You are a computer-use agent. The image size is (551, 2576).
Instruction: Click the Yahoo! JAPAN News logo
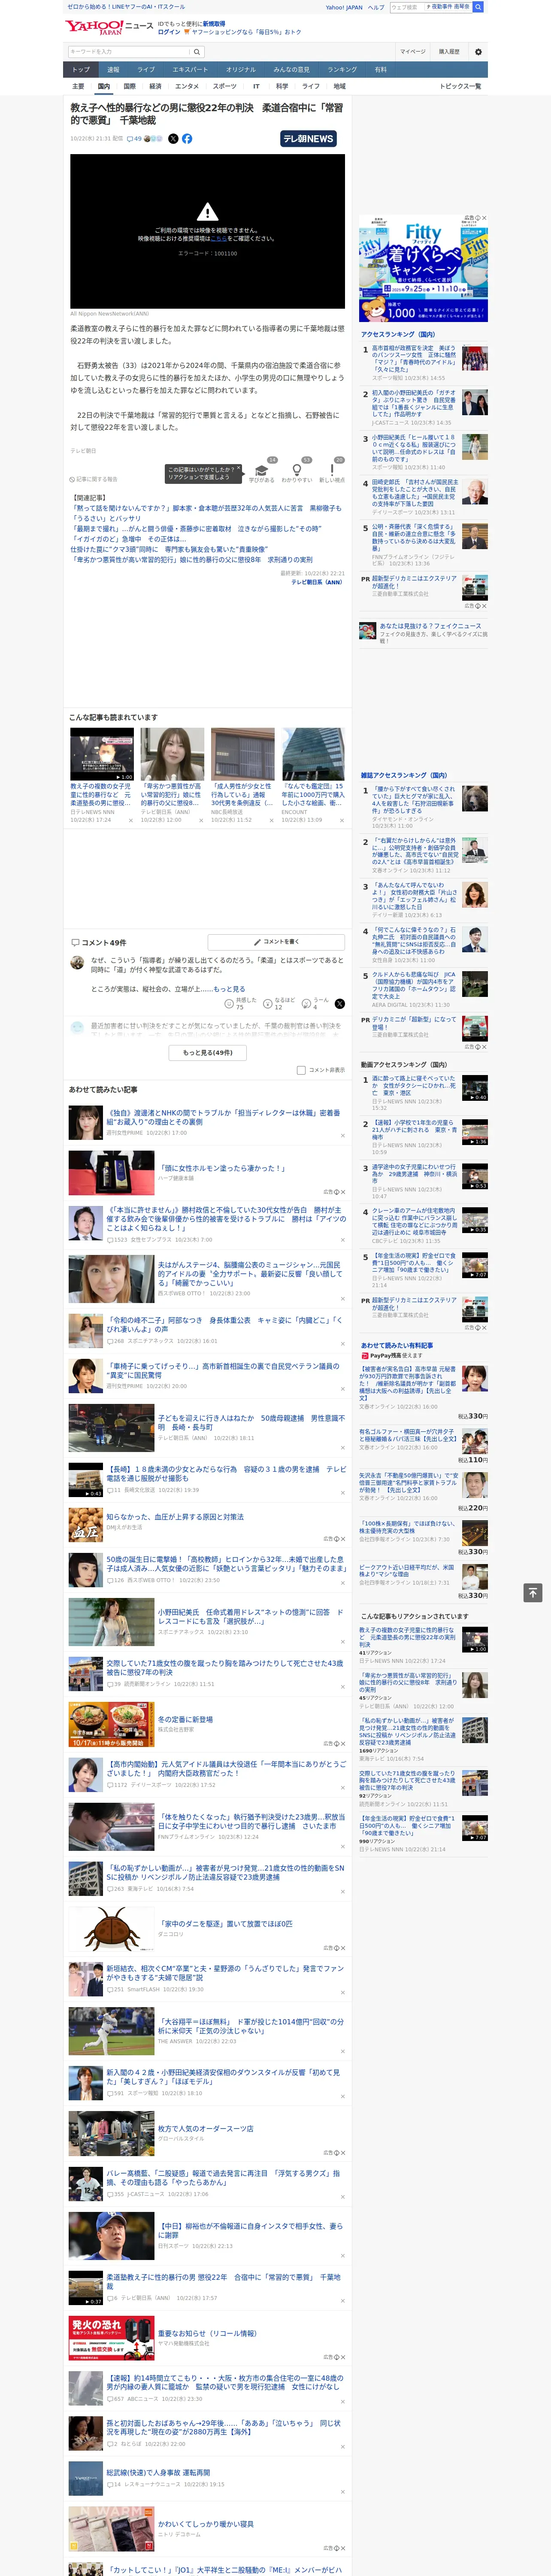(x=110, y=27)
